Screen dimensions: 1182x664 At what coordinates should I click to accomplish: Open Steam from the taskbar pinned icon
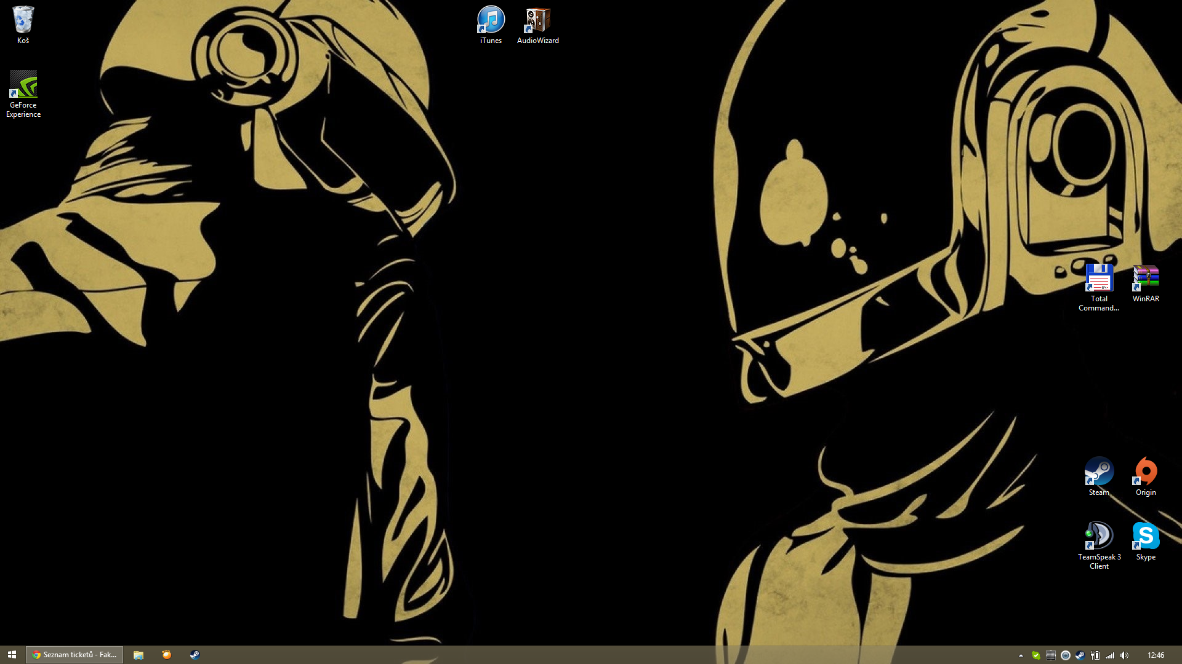(x=195, y=655)
